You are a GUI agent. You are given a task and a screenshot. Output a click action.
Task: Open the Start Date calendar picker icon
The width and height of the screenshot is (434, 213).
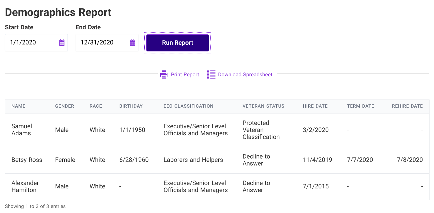(62, 42)
